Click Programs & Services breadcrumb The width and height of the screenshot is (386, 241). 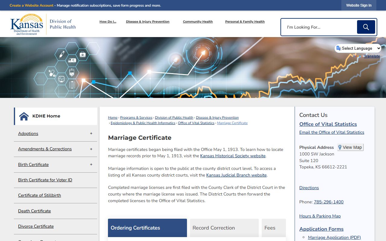click(x=136, y=117)
